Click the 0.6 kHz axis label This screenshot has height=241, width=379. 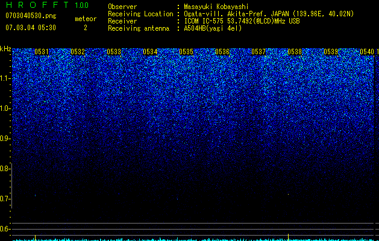(x=5, y=229)
